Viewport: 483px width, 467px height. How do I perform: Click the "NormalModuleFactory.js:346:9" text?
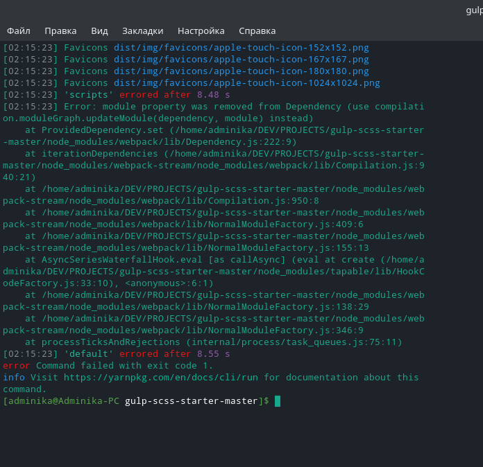pyautogui.click(x=285, y=330)
